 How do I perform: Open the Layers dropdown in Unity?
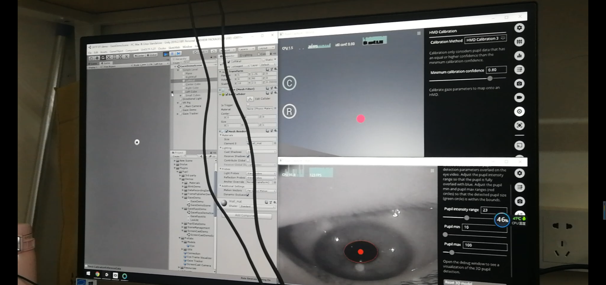pyautogui.click(x=246, y=49)
